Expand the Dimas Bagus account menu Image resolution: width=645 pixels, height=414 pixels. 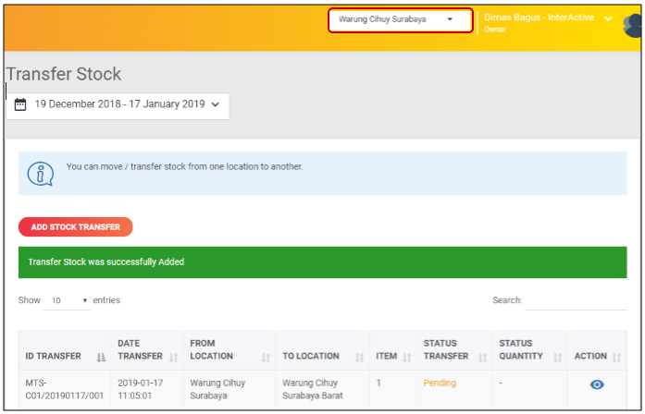(x=608, y=18)
